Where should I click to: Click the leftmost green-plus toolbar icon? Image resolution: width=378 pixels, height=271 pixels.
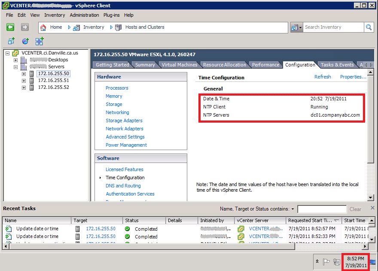tap(10, 41)
